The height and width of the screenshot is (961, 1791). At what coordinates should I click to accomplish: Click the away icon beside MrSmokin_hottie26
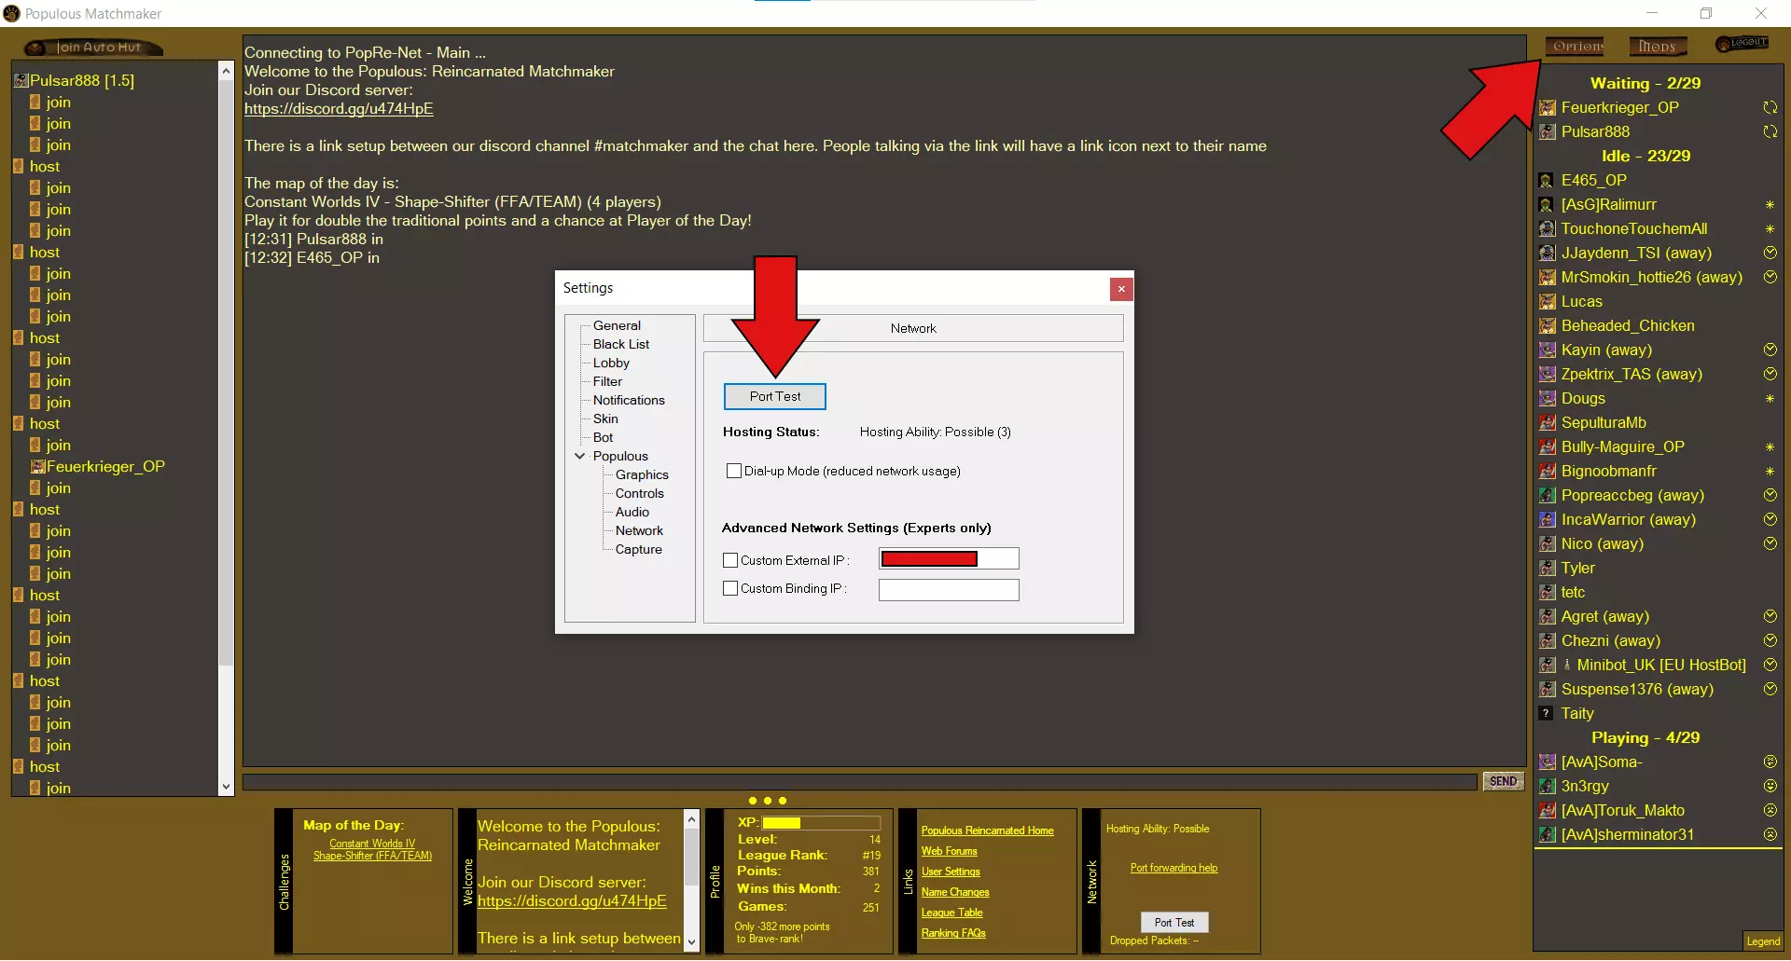pyautogui.click(x=1770, y=278)
